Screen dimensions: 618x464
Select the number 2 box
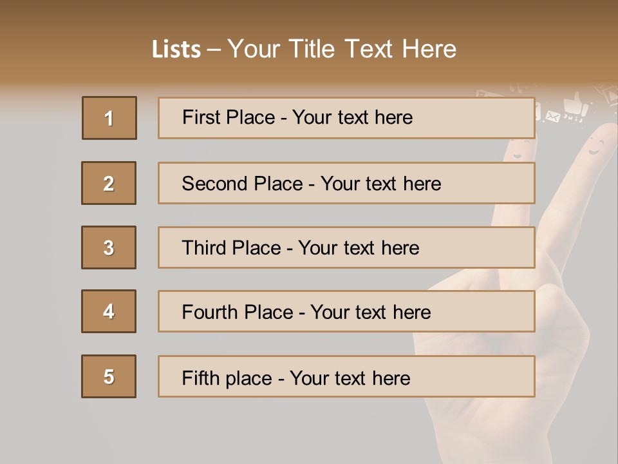click(x=109, y=183)
